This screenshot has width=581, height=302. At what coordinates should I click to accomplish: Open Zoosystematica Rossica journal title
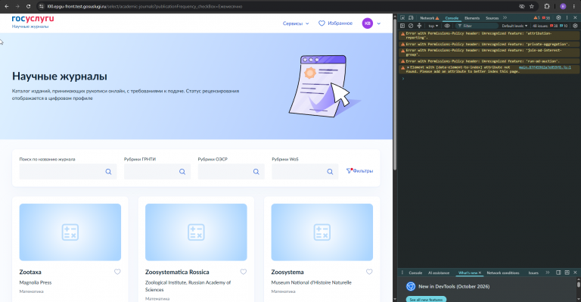click(177, 272)
